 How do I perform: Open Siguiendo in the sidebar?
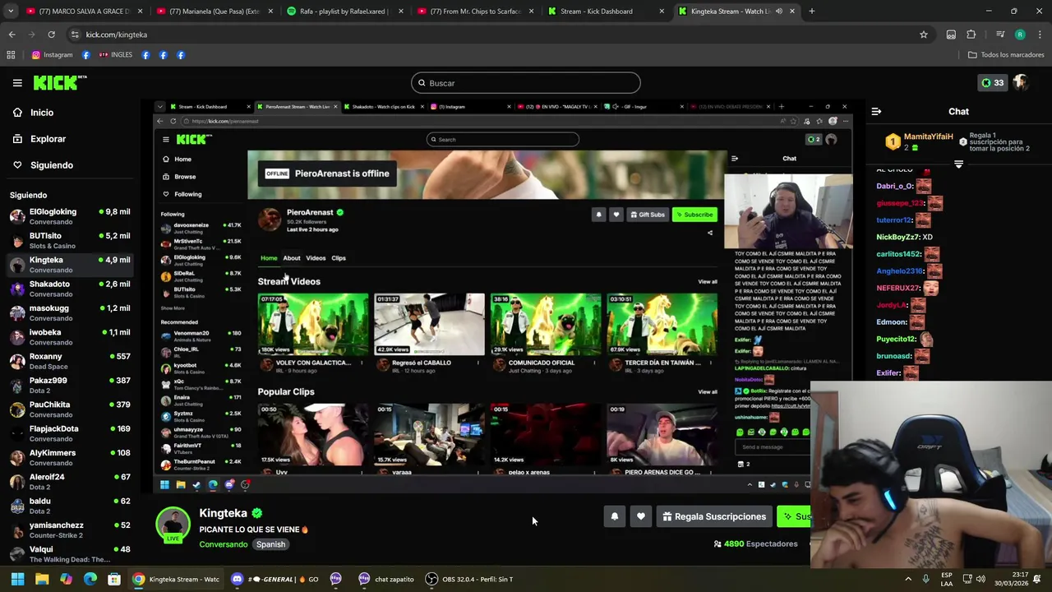51,165
